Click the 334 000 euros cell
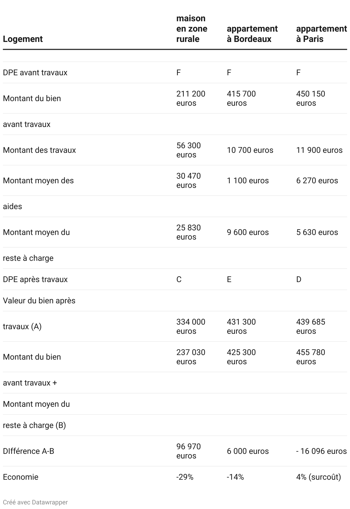Image resolution: width=350 pixels, height=509 pixels. pyautogui.click(x=191, y=326)
